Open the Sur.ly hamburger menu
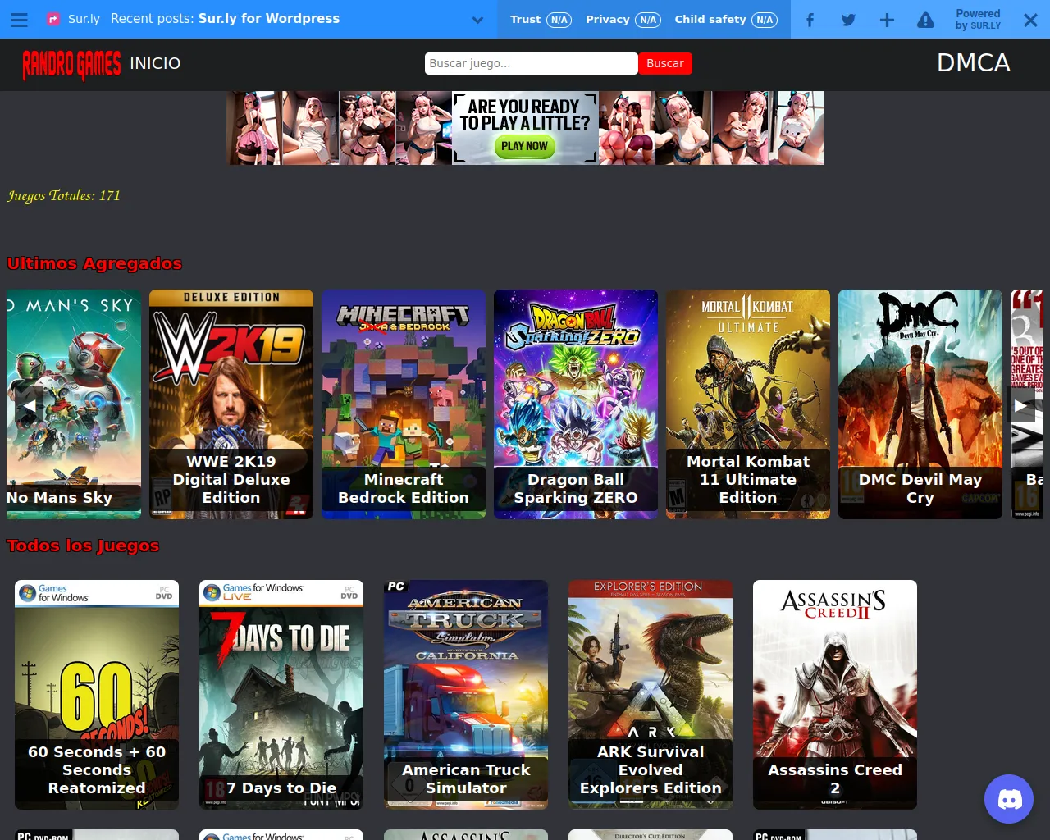1050x840 pixels. tap(19, 19)
